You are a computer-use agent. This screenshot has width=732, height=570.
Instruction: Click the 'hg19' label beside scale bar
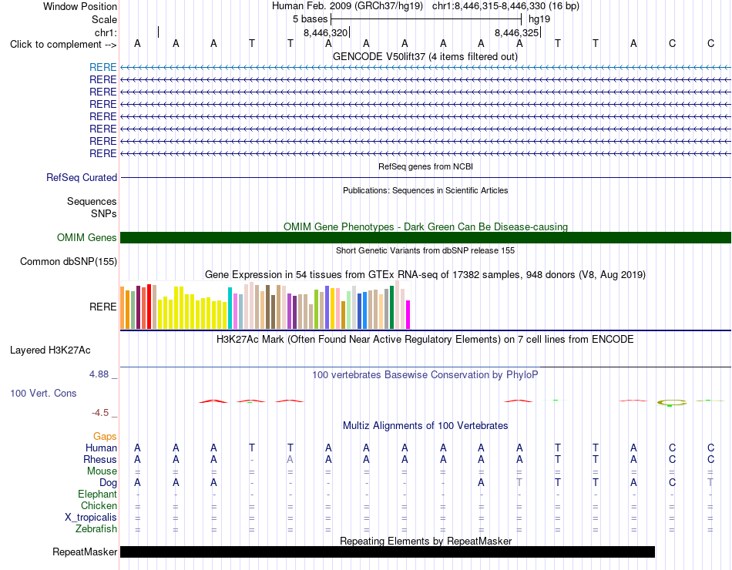539,19
